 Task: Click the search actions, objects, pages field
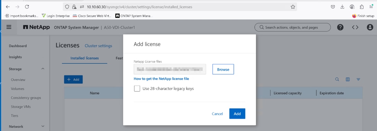[x=293, y=27]
